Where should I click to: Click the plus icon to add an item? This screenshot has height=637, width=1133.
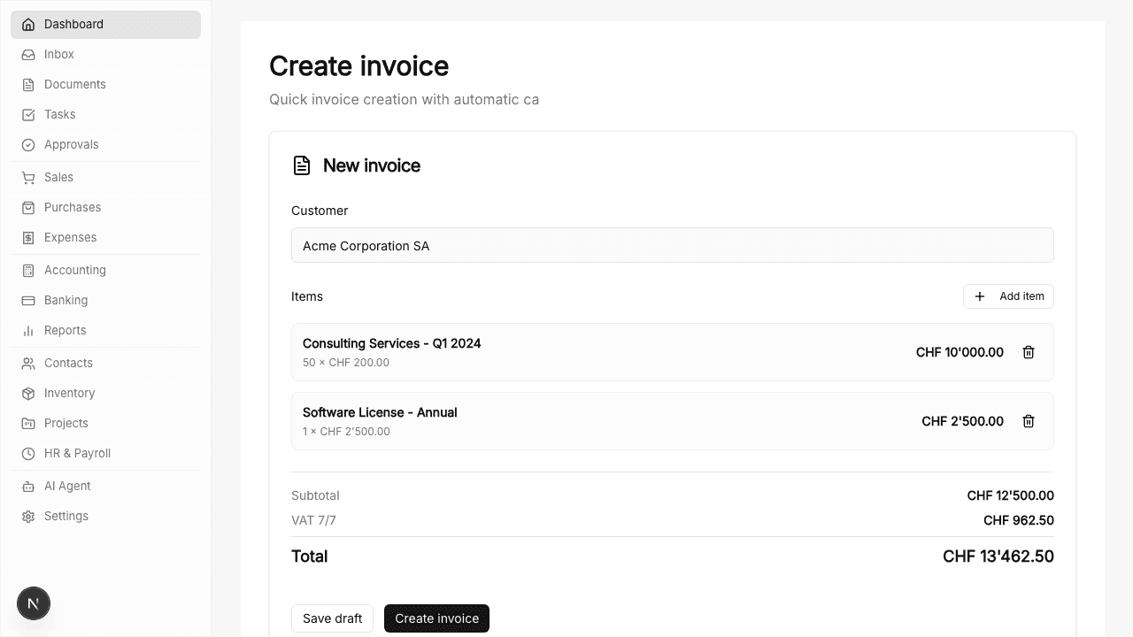980,296
